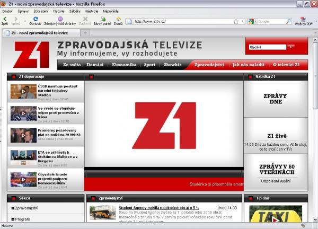
Task: Open the Zobrazení menu
Action: tap(41, 11)
